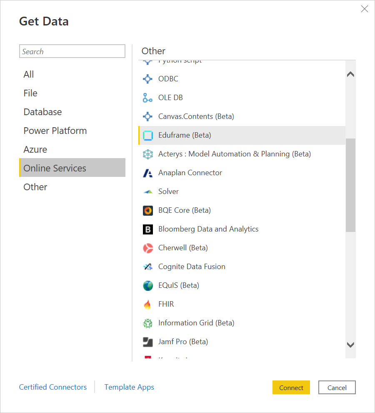Image resolution: width=375 pixels, height=413 pixels.
Task: Click the Template Apps link
Action: (x=129, y=387)
